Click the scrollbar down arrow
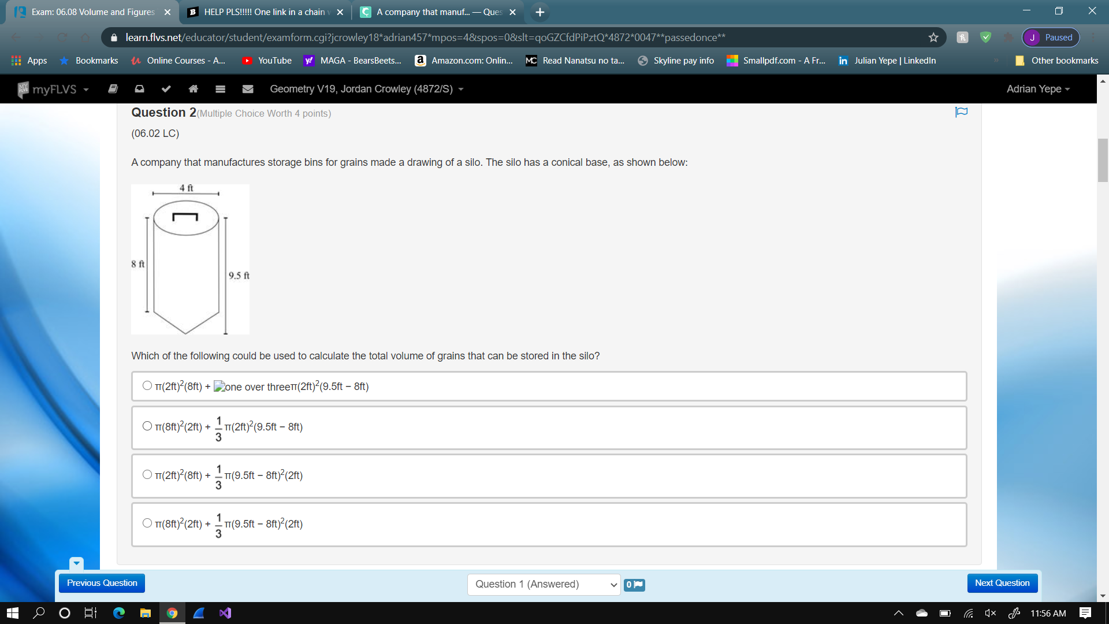This screenshot has height=624, width=1109. (1103, 596)
